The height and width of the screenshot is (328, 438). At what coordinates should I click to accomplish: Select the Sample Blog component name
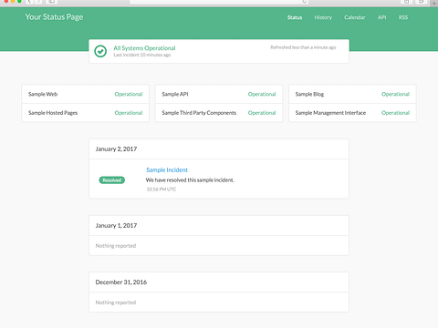pyautogui.click(x=309, y=94)
